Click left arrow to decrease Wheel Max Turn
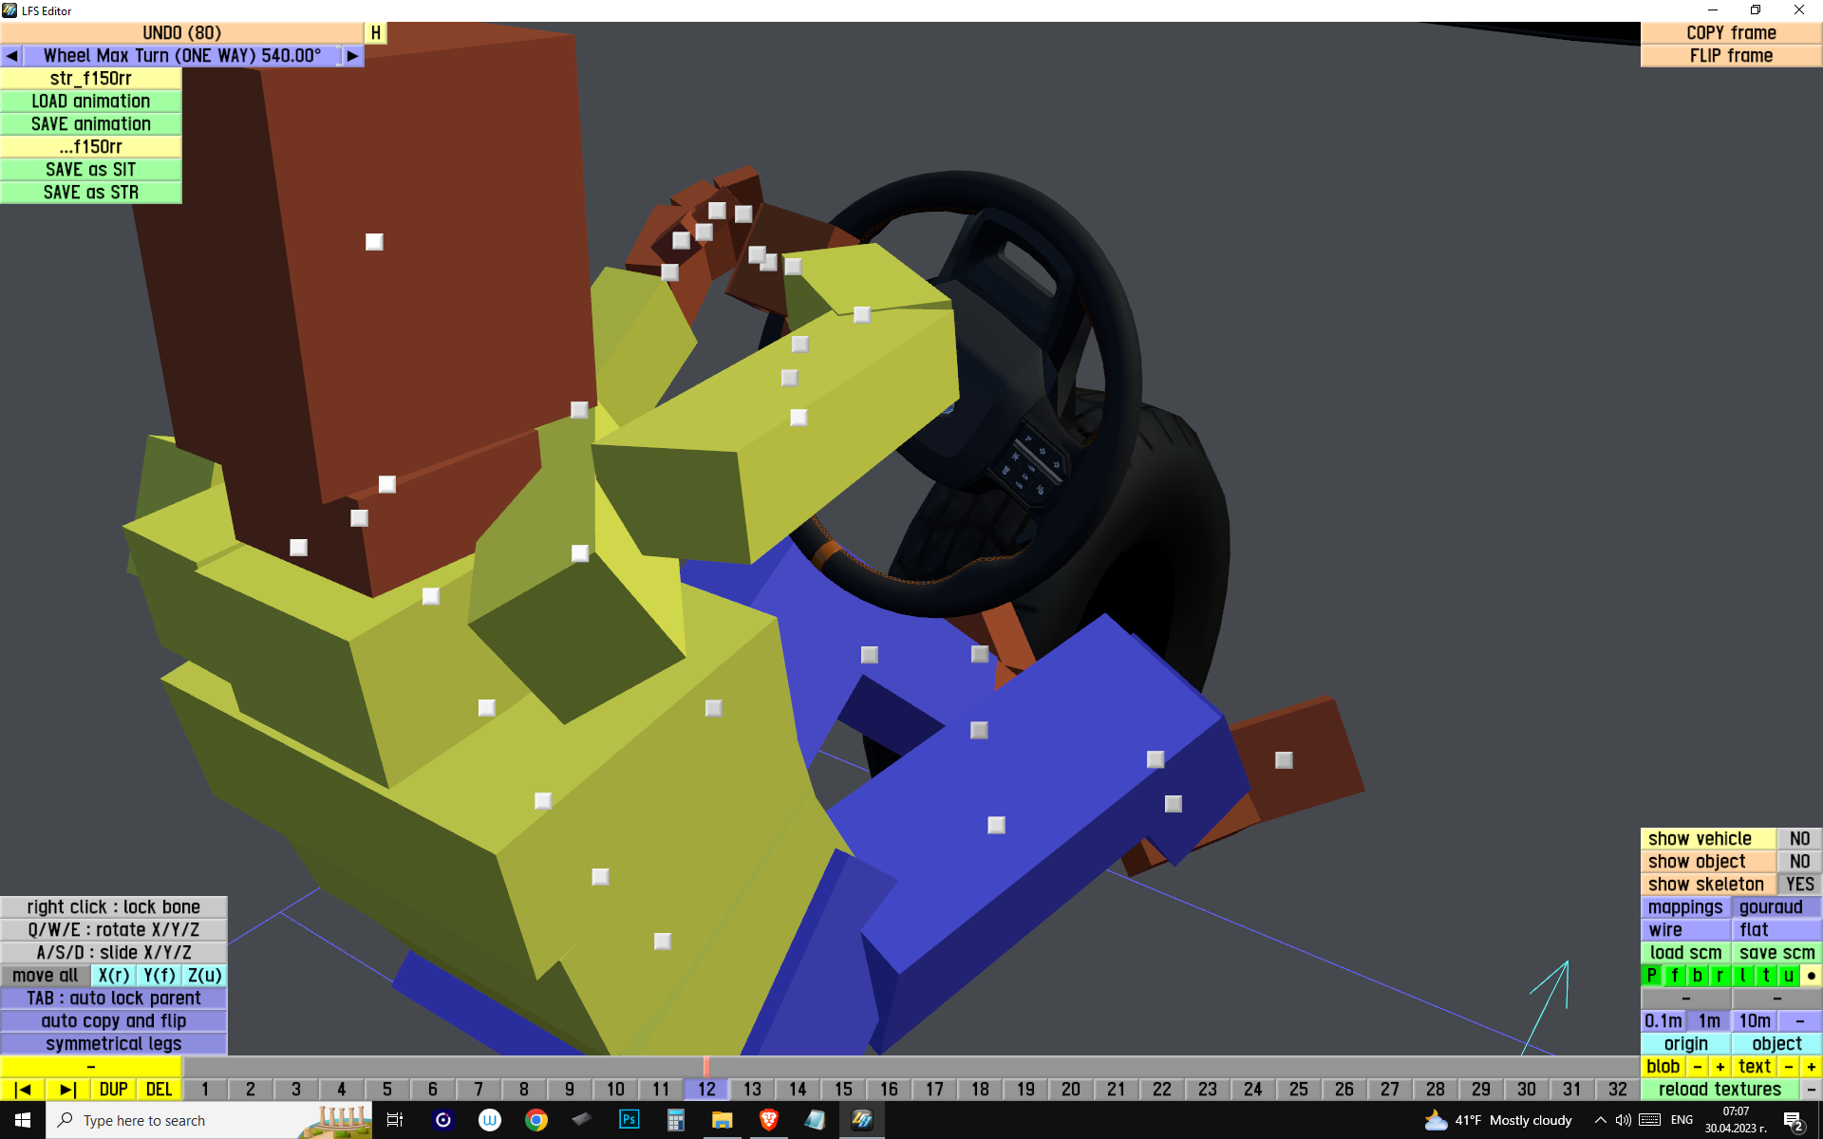This screenshot has height=1139, width=1823. tap(11, 56)
